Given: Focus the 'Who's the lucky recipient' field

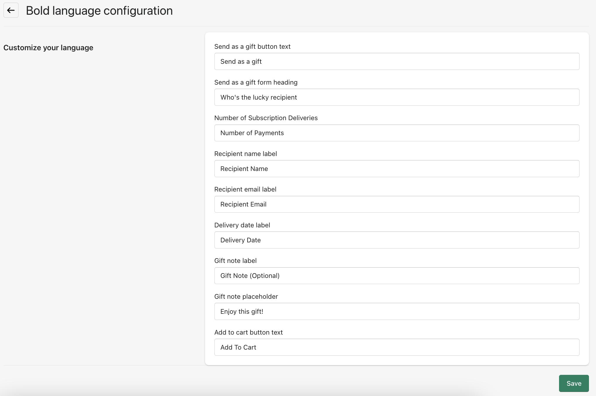Looking at the screenshot, I should click(397, 97).
